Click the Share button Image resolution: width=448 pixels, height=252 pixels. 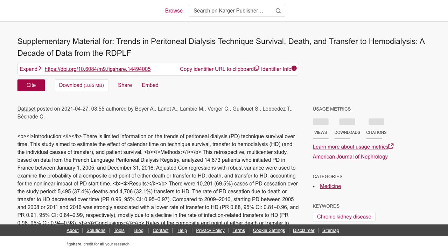point(125,85)
